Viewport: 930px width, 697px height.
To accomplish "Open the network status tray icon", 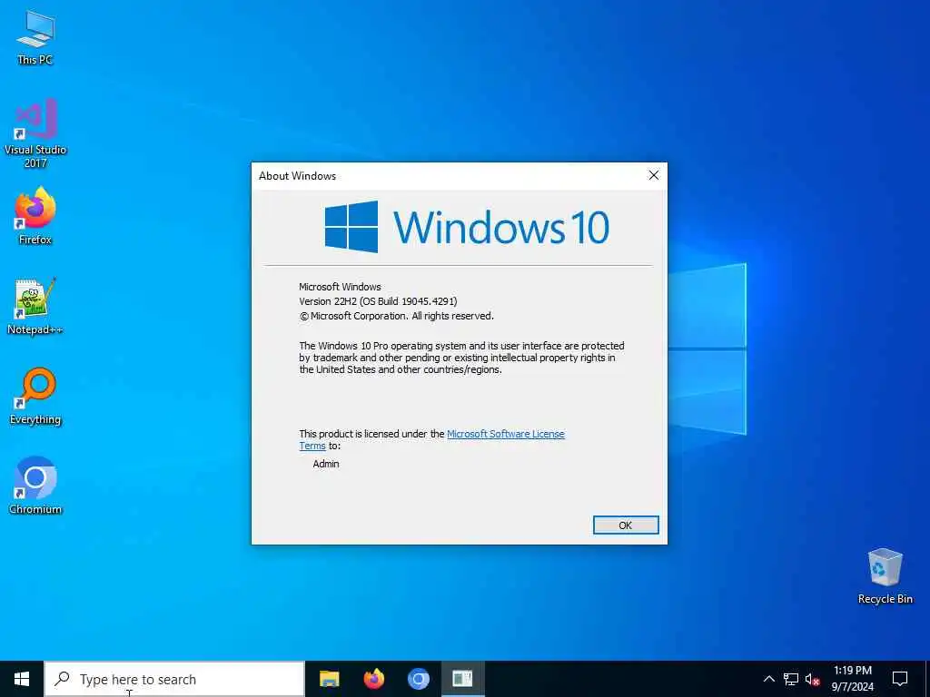I will pos(791,679).
